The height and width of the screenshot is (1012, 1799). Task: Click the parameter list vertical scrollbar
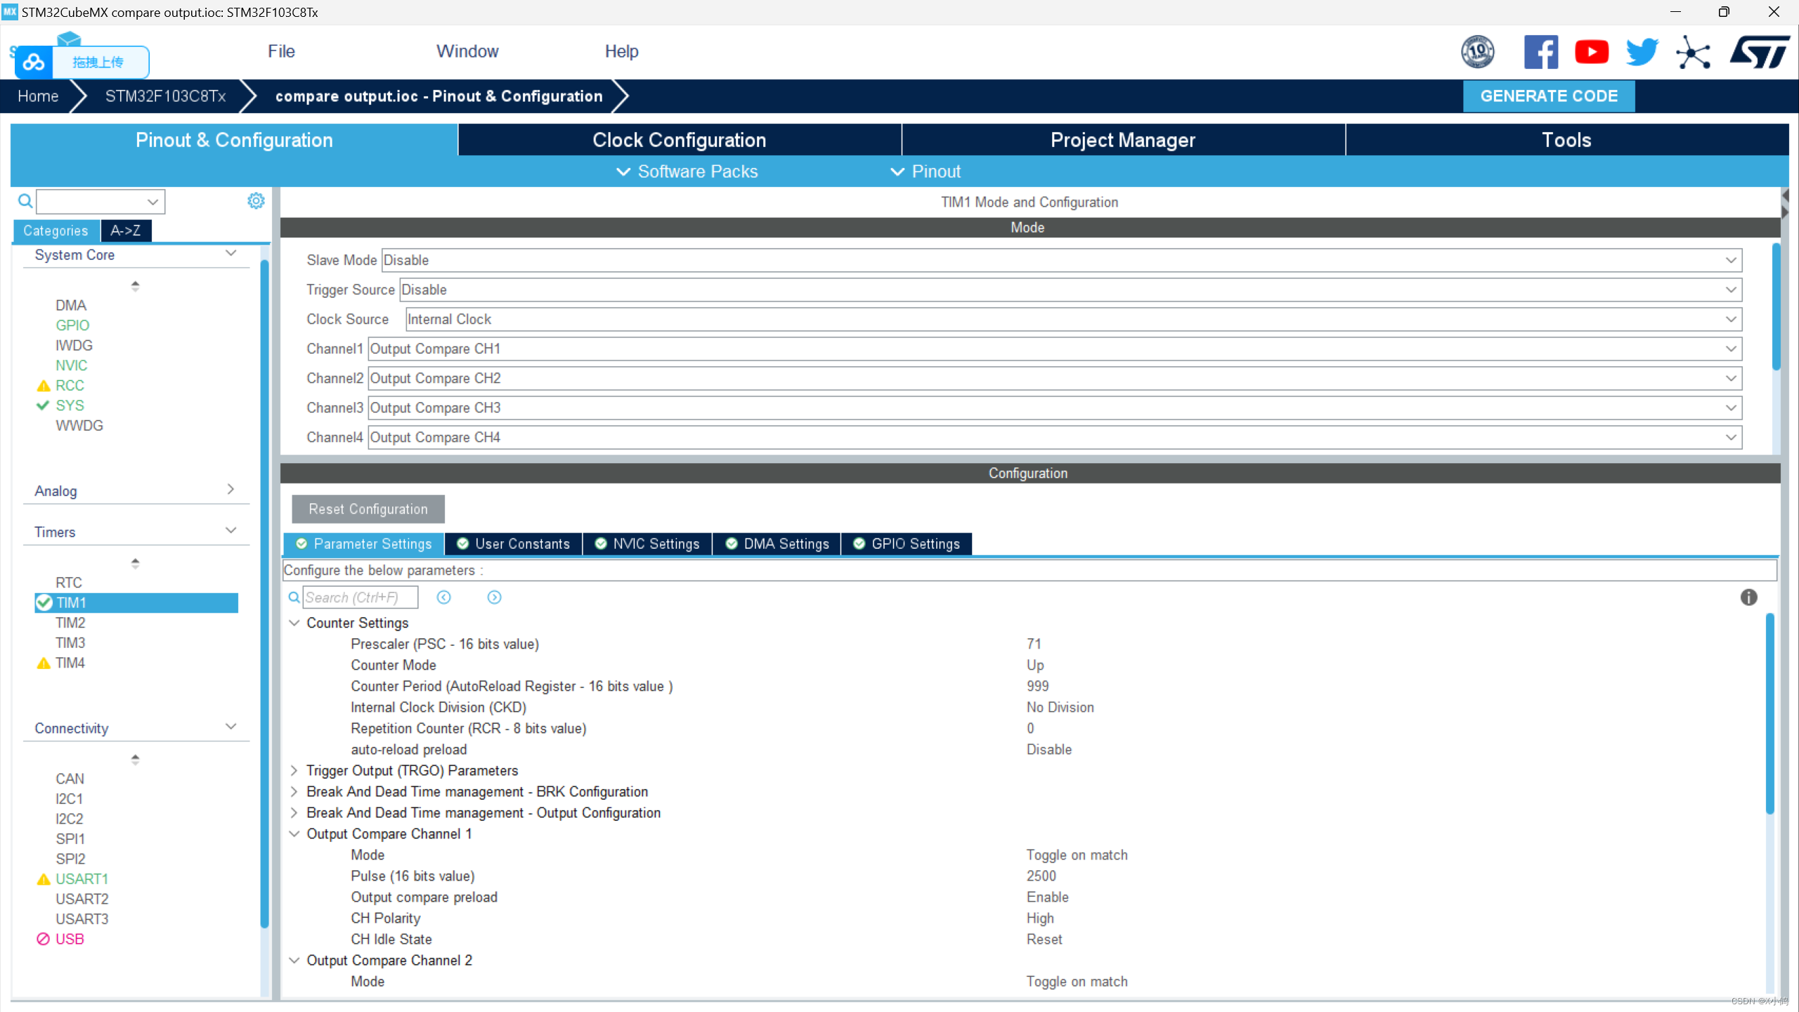coord(1769,713)
